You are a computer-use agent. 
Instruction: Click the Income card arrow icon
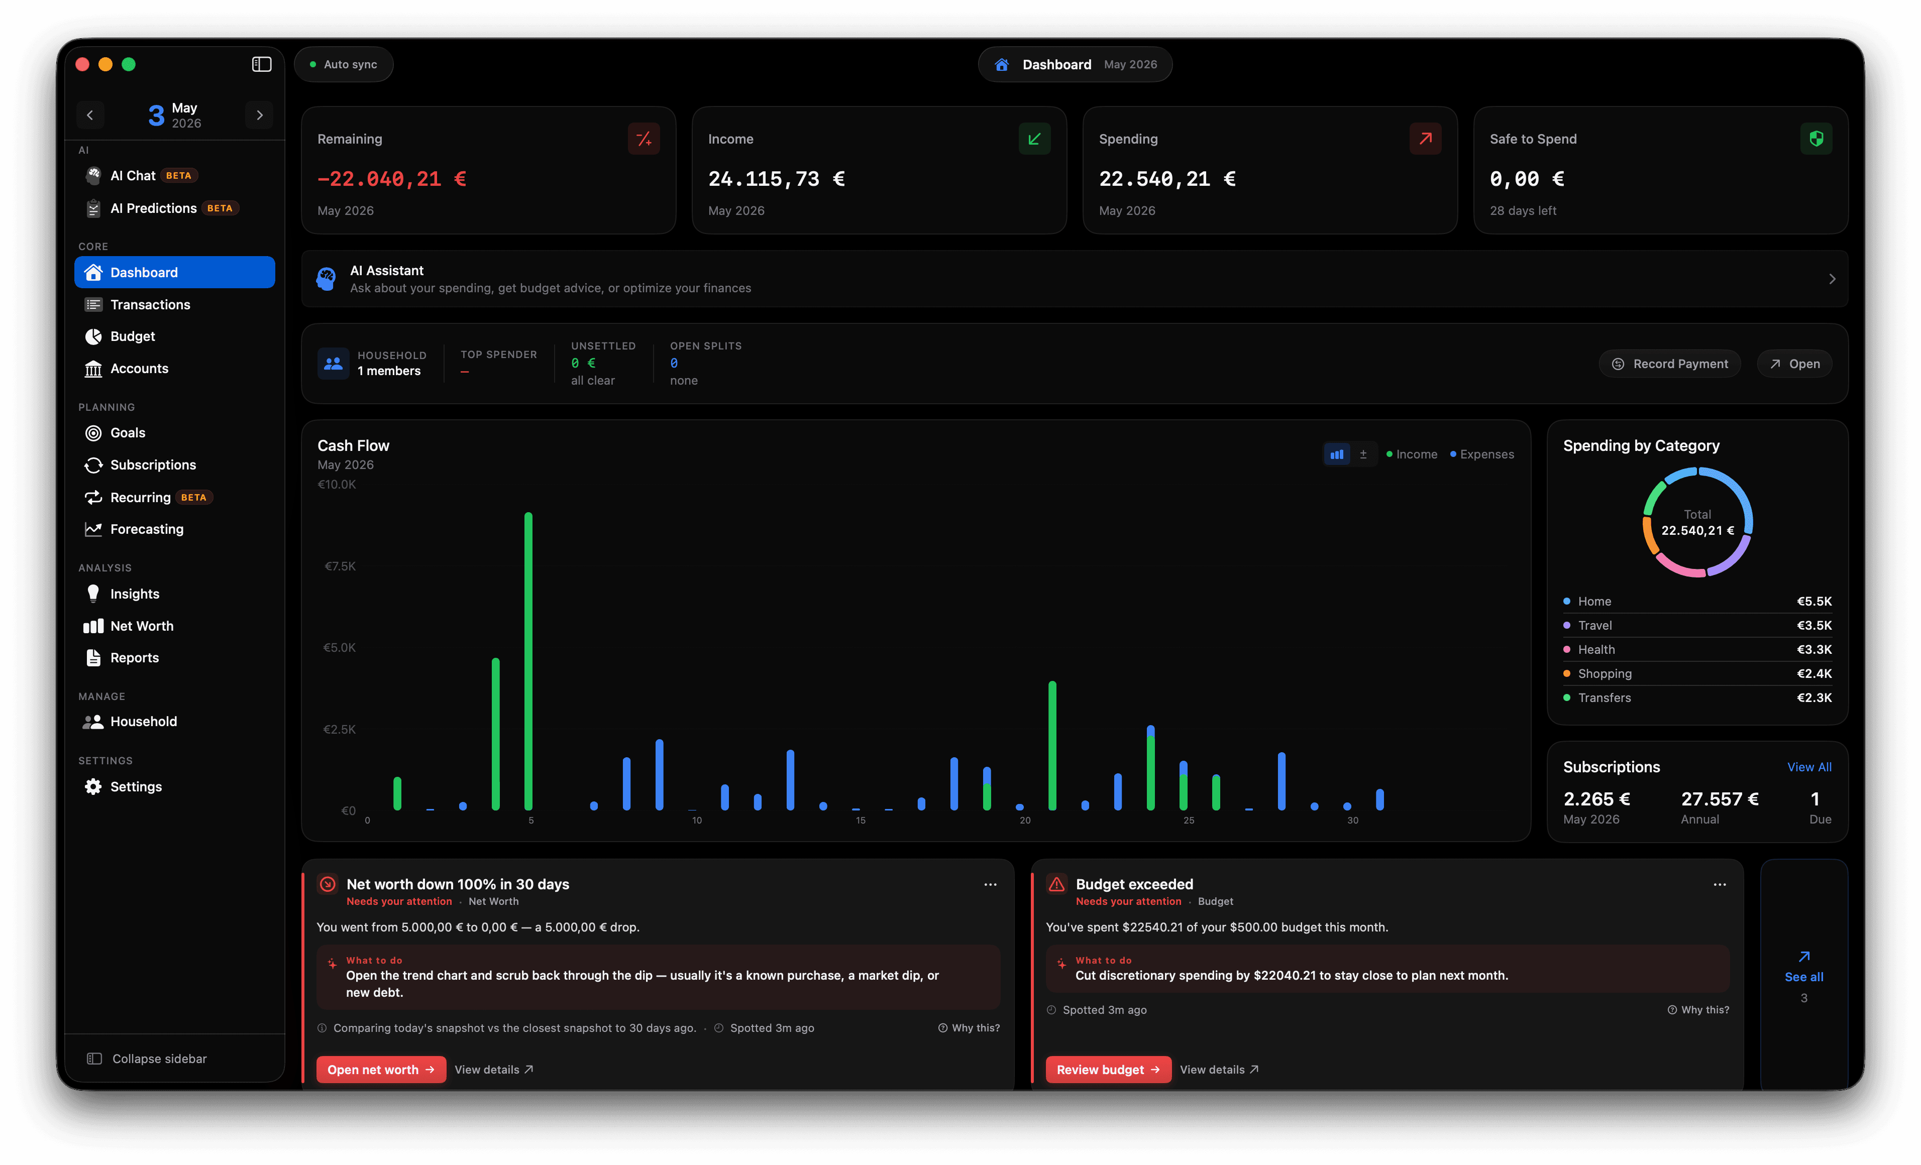[x=1034, y=139]
